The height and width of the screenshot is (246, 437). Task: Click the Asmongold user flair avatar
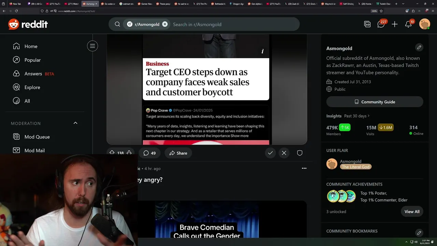pyautogui.click(x=332, y=164)
